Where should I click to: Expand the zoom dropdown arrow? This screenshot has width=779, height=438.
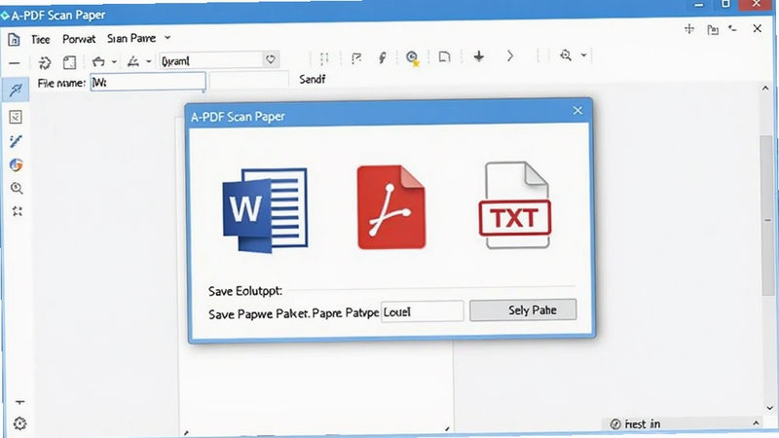pos(583,55)
